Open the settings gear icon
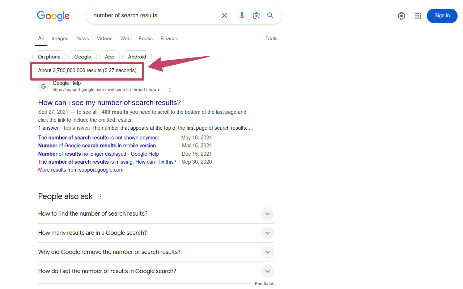Viewport: 463px width, 289px height. (402, 16)
